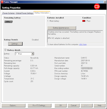Image resolution: width=107 pixels, height=109 pixels.
Task: Click the cycle count value '251'
Action: 32,81
